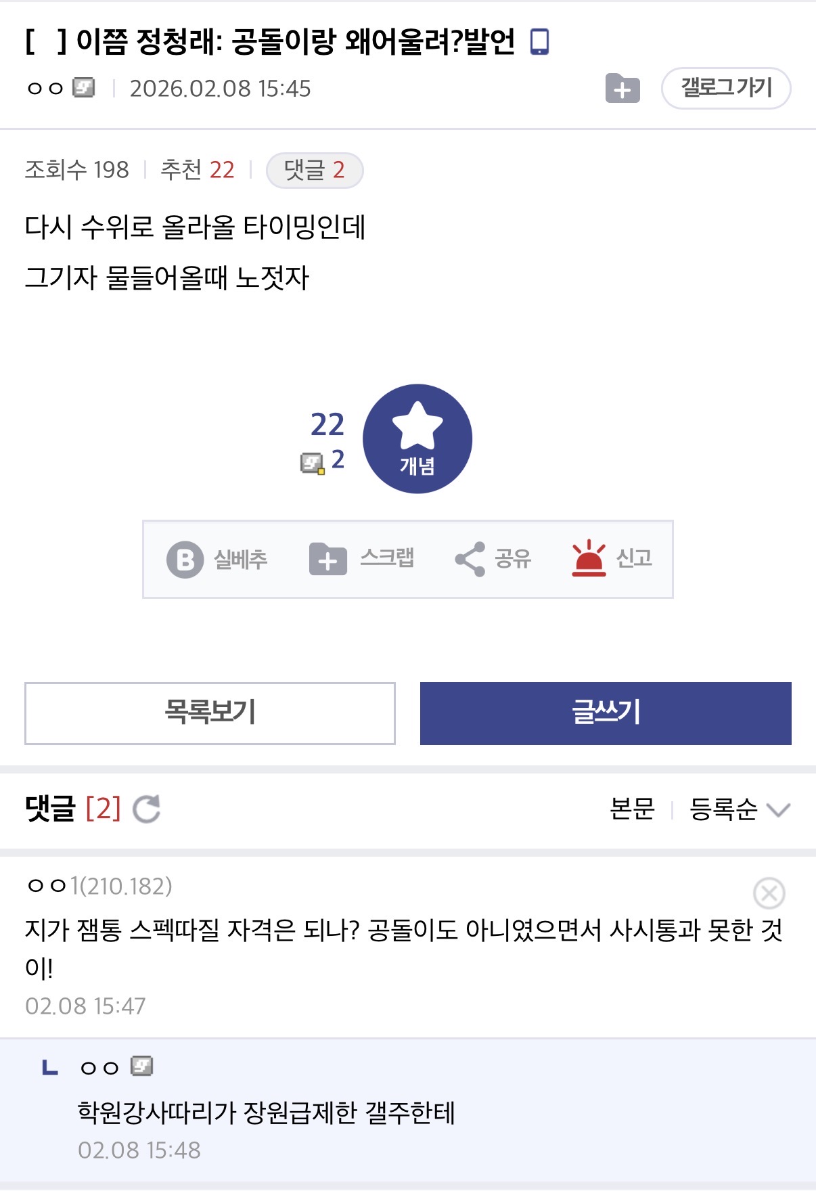Click the folder-plus icon next to 갤로그가기
Viewport: 816px width, 1191px height.
coord(622,89)
